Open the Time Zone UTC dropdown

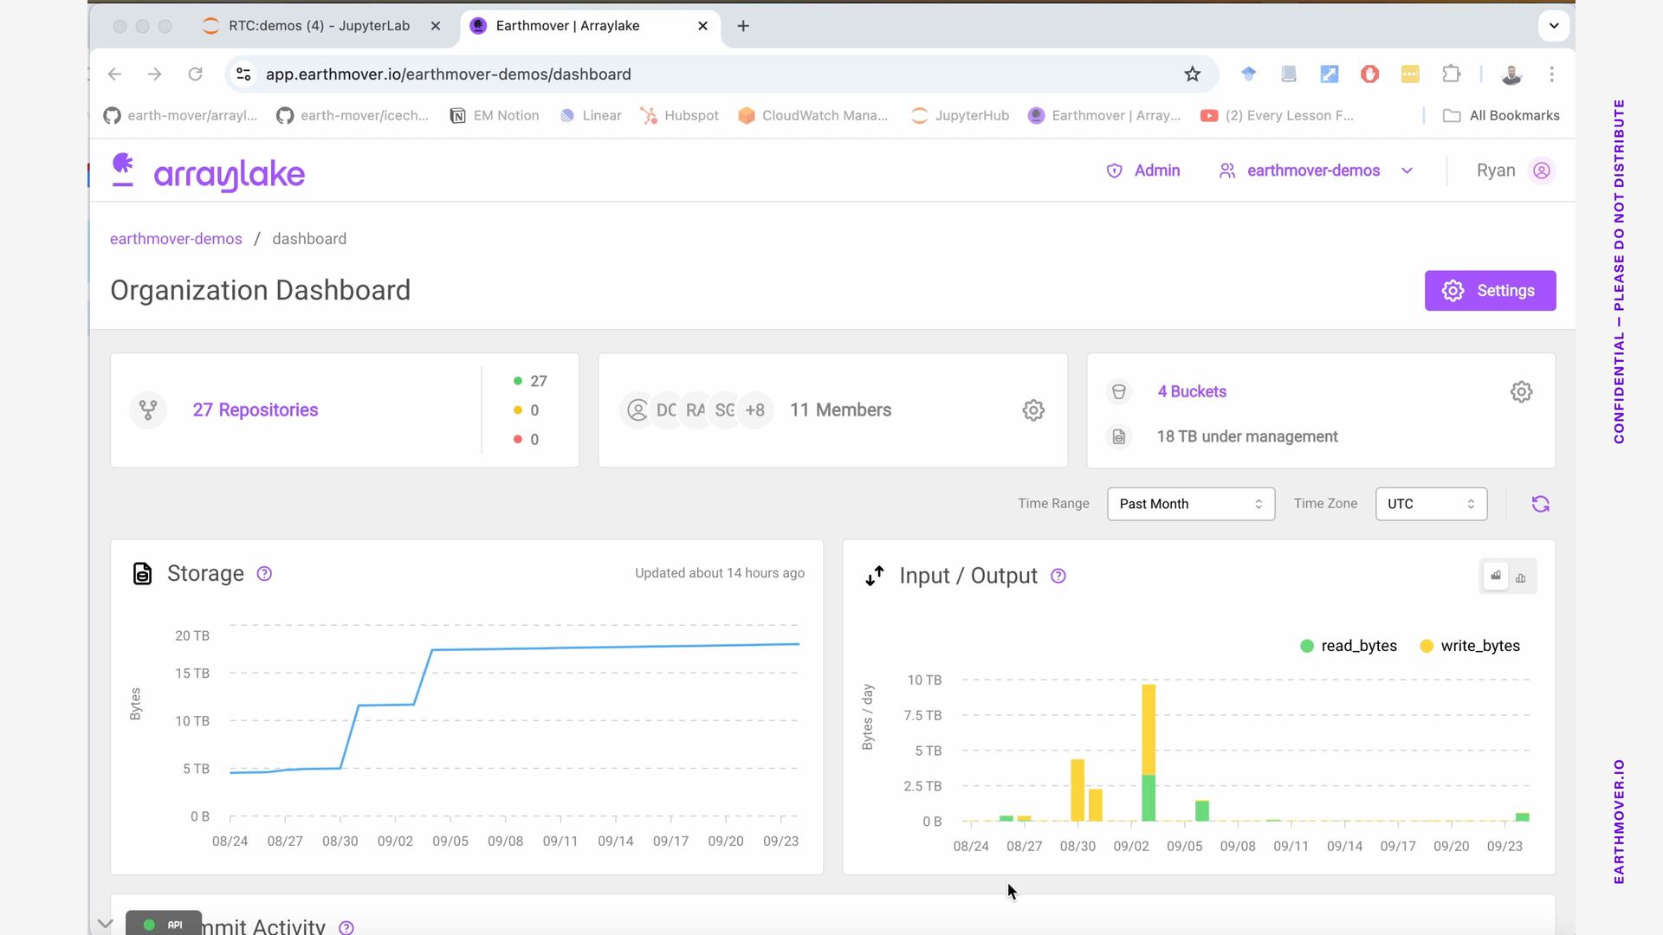pos(1431,504)
